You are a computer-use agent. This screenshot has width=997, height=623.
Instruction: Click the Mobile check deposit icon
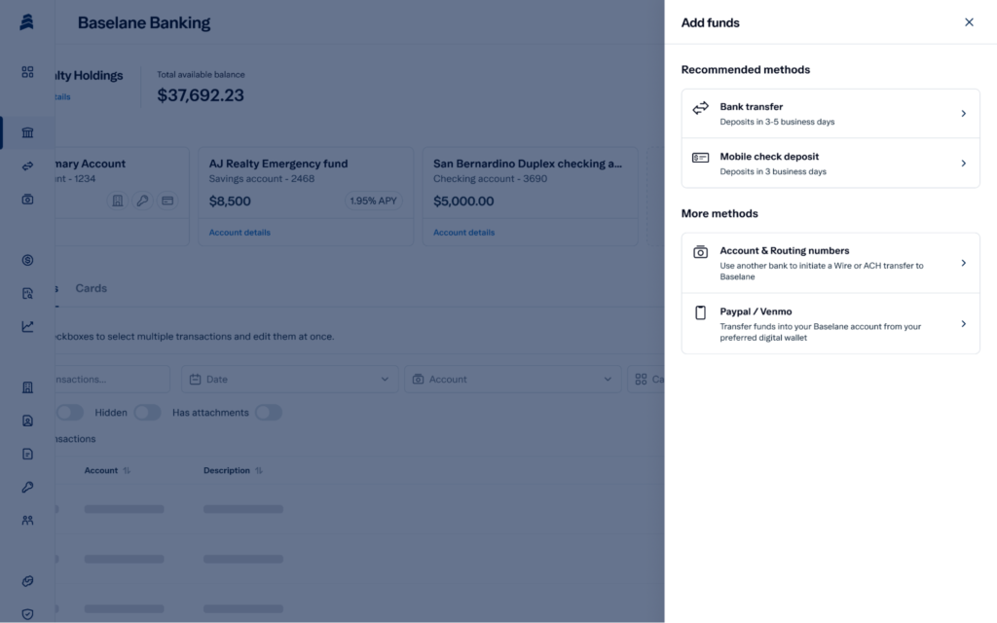[x=701, y=158]
